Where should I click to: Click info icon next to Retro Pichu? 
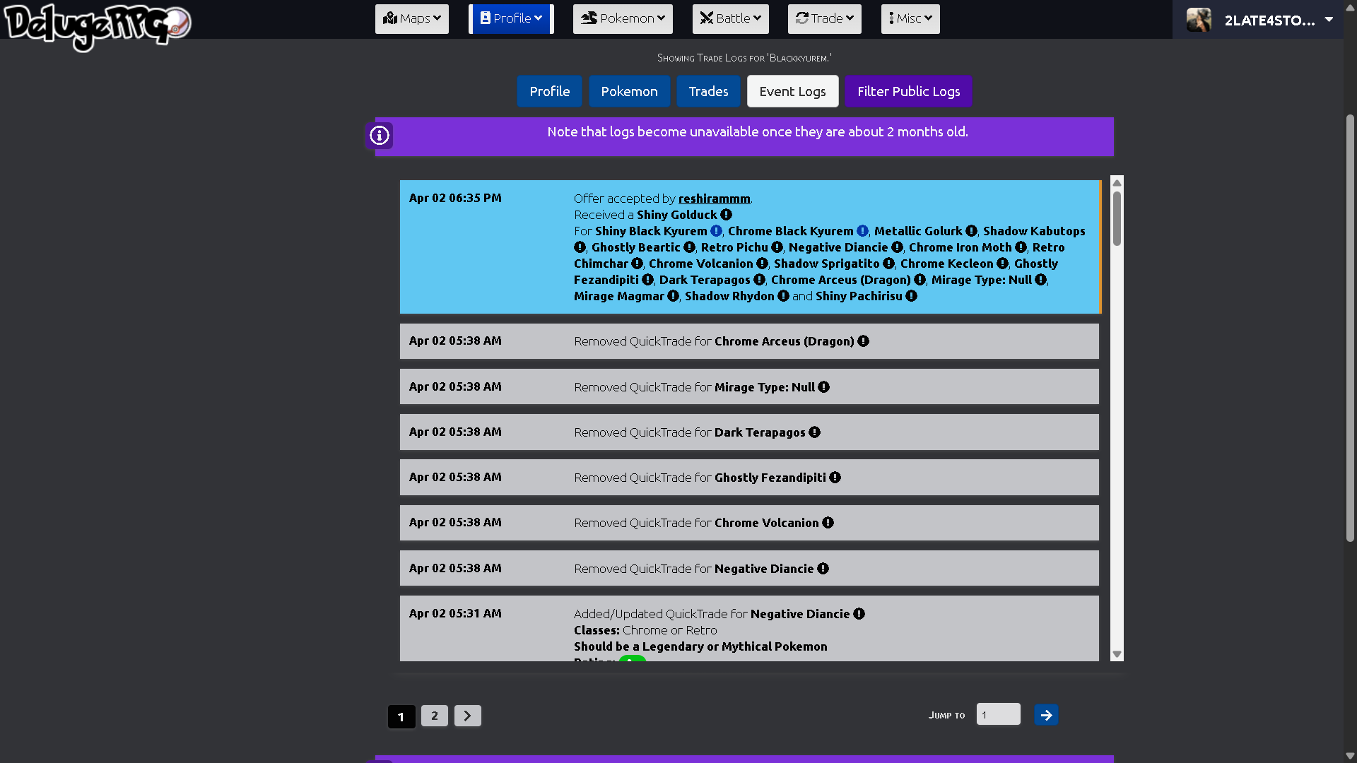tap(777, 247)
